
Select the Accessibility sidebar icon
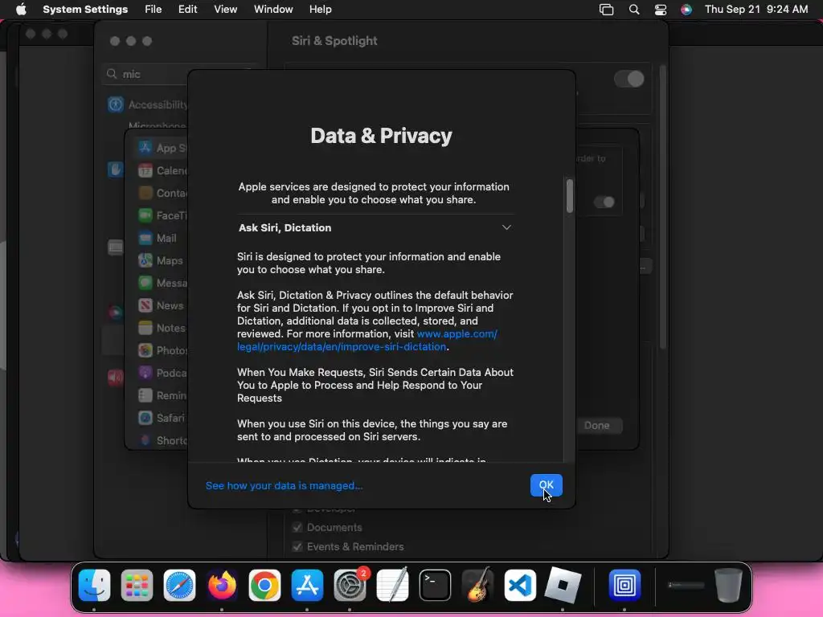[115, 104]
